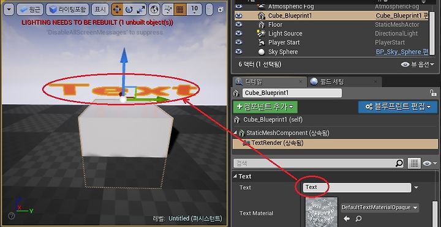Select Sky Sphere in the outliner
Screen dimensions: 441x227
282,51
